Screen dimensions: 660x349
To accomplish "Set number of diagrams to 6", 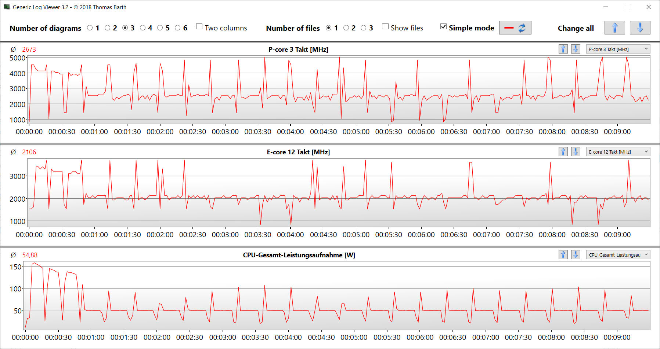I will 178,28.
